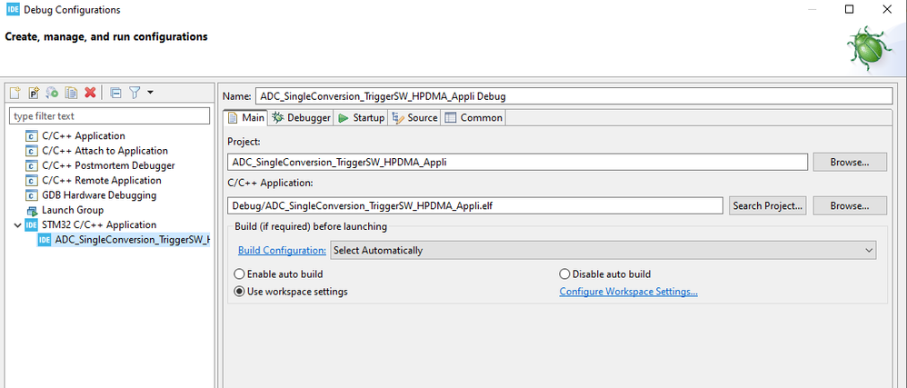The width and height of the screenshot is (907, 388).
Task: Collapse all configurations in the tree
Action: click(115, 93)
